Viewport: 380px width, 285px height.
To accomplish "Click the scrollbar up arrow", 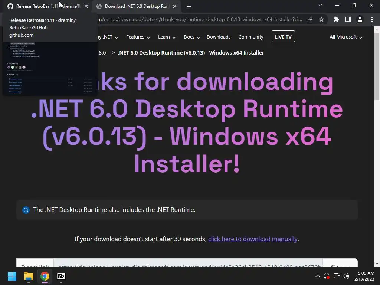I will click(x=377, y=30).
